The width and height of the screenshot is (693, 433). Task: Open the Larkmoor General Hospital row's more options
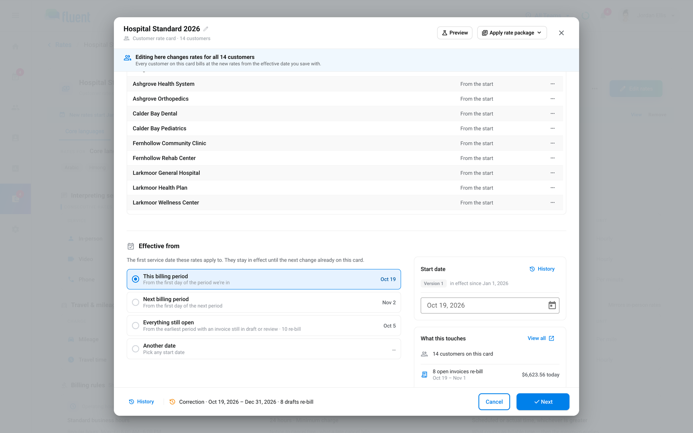[553, 173]
